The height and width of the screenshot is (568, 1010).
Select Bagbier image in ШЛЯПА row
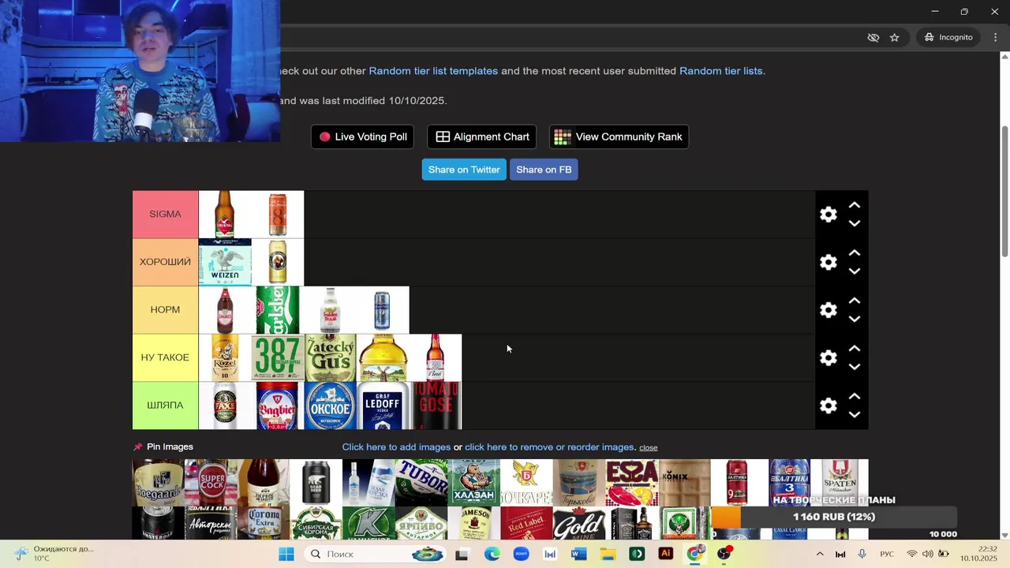click(x=278, y=405)
